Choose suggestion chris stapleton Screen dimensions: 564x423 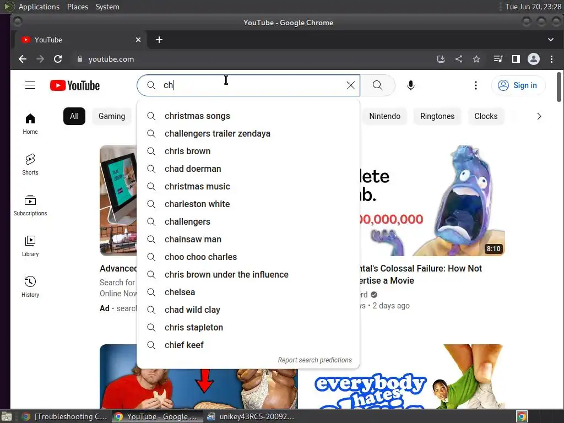[248, 327]
